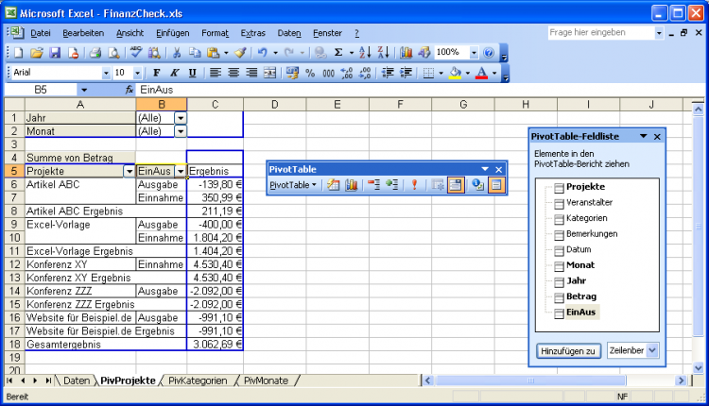Open the Einfügen menu

coord(172,33)
